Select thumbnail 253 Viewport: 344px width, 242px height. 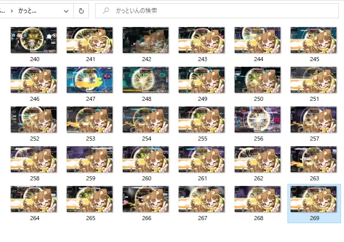(90, 119)
